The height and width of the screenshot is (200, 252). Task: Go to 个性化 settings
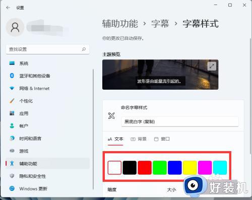tap(47, 101)
